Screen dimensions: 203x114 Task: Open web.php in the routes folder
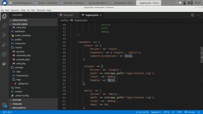(21, 63)
